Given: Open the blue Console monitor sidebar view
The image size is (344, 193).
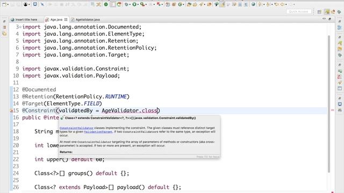Looking at the screenshot, I should click(340, 104).
